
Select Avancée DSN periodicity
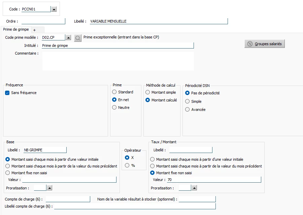[188, 110]
